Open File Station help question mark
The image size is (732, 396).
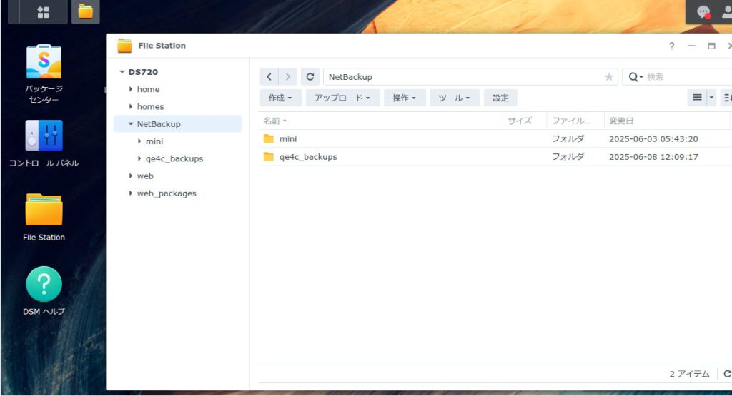click(x=671, y=46)
